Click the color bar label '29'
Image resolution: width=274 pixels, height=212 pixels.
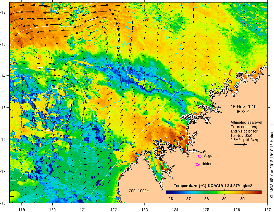click(224, 199)
